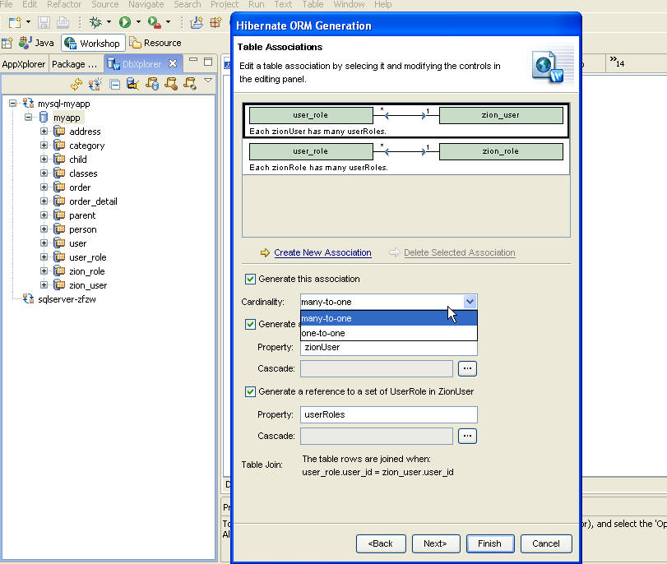This screenshot has height=564, width=667.
Task: Click the Back button
Action: [381, 543]
